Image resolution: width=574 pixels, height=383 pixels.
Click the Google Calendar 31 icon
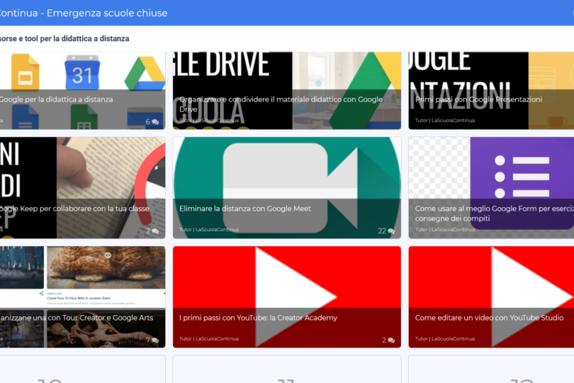82,72
